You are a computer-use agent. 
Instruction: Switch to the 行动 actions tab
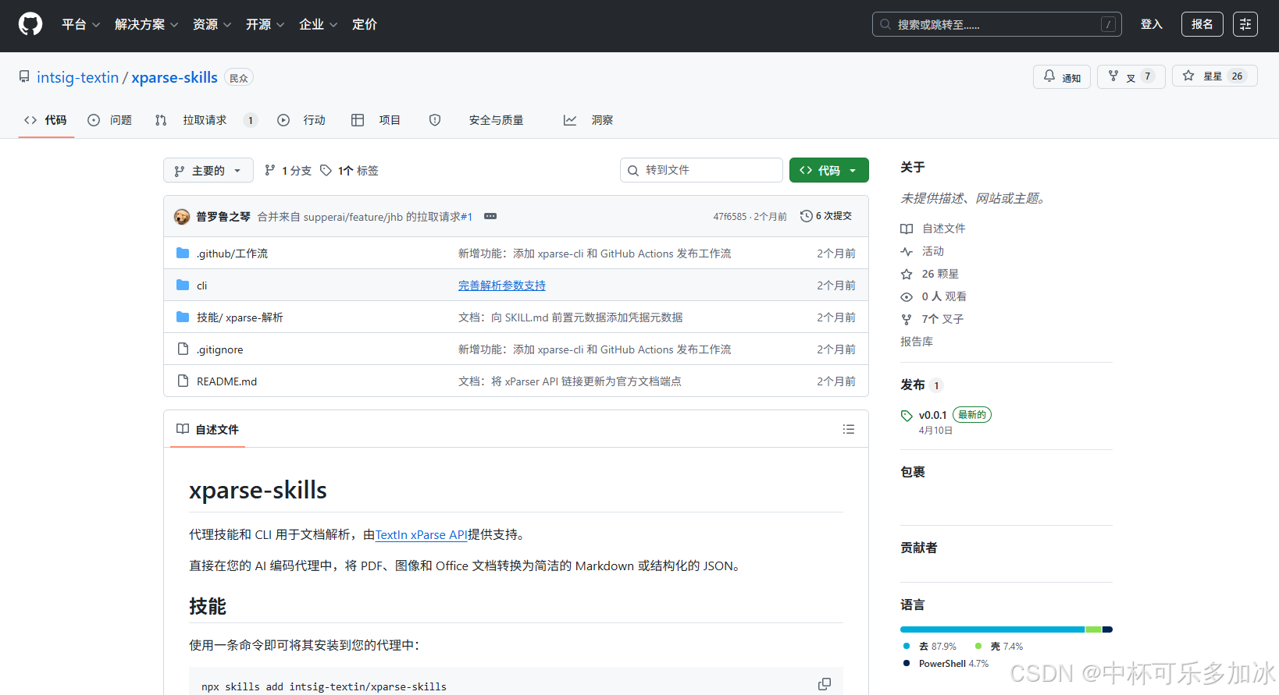(x=301, y=120)
